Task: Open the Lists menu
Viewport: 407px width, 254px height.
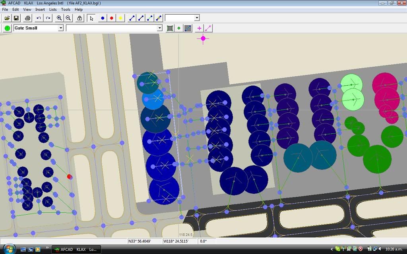Action: [53, 9]
